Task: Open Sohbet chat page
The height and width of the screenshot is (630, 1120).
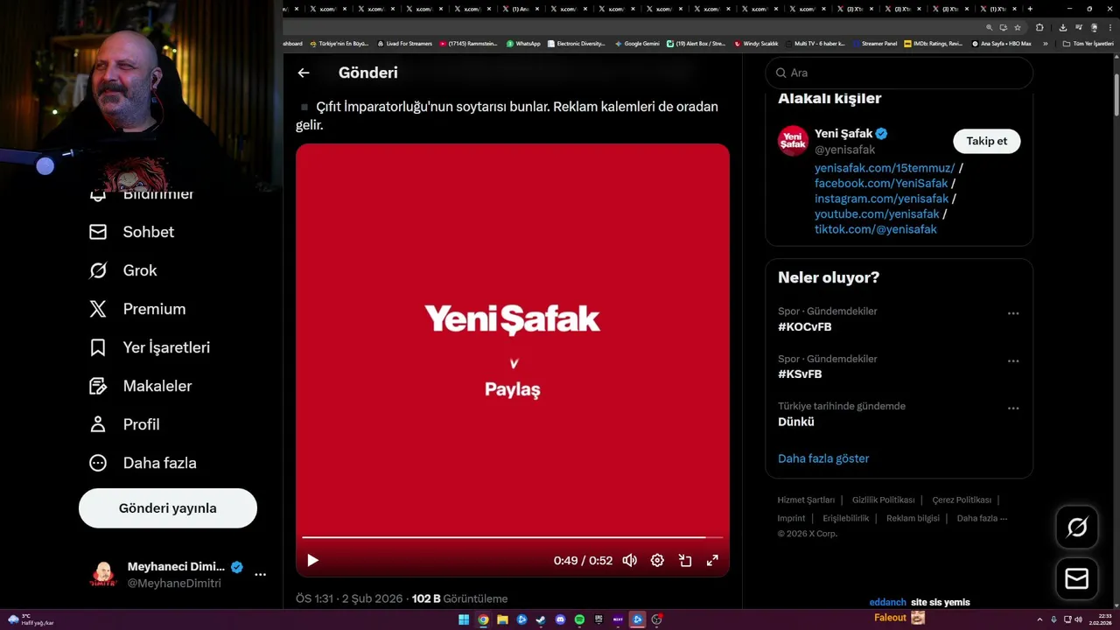Action: tap(131, 232)
